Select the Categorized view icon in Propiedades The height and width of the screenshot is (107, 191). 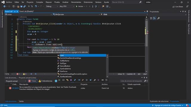151,18
